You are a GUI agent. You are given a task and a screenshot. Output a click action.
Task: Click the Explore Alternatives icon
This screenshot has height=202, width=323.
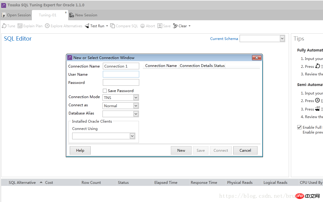[x=47, y=26]
